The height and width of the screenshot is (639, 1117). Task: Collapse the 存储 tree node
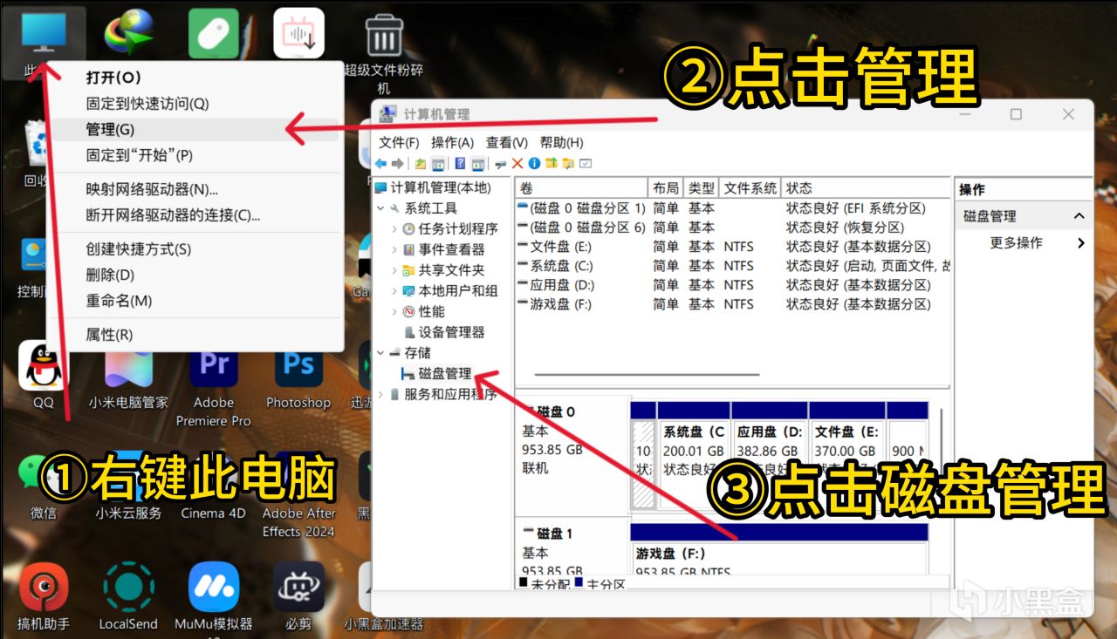(380, 353)
